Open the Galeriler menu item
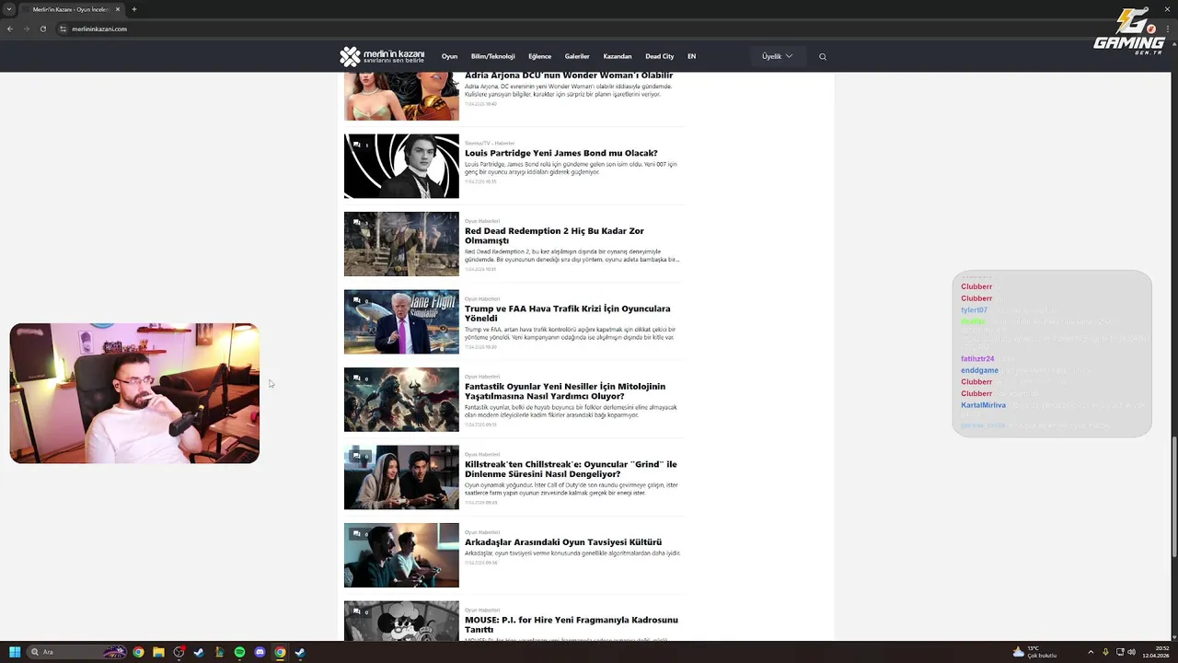The width and height of the screenshot is (1178, 663). click(x=577, y=56)
